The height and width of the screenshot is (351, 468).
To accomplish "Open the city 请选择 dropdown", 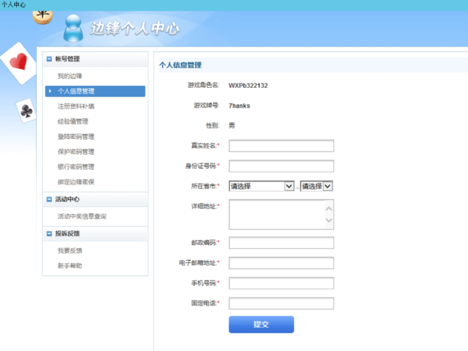I will [x=317, y=186].
